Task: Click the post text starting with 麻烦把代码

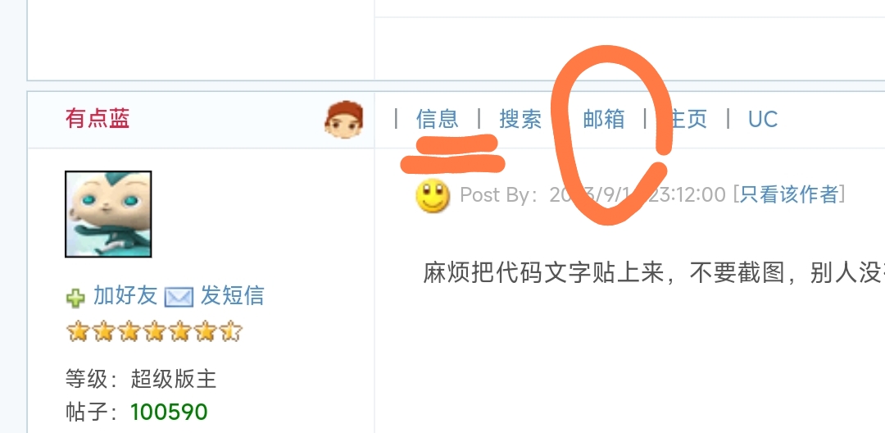Action: tap(654, 273)
